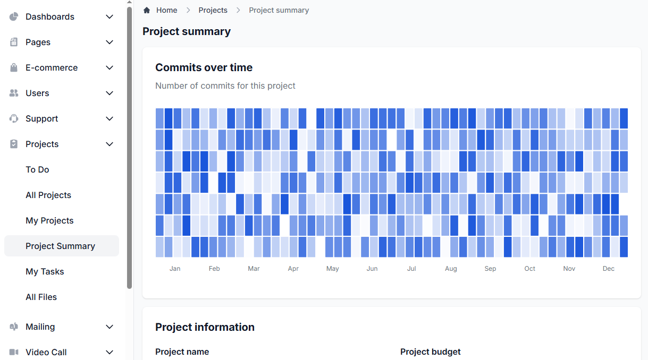Screen dimensions: 648x360
Task: Expand the E-commerce menu chevron
Action: tap(110, 67)
